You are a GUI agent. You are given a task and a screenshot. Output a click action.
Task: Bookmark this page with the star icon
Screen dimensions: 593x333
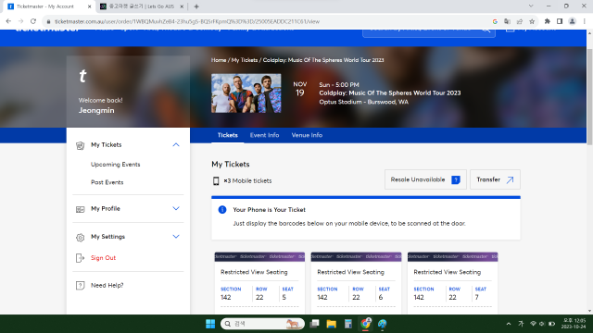click(532, 21)
